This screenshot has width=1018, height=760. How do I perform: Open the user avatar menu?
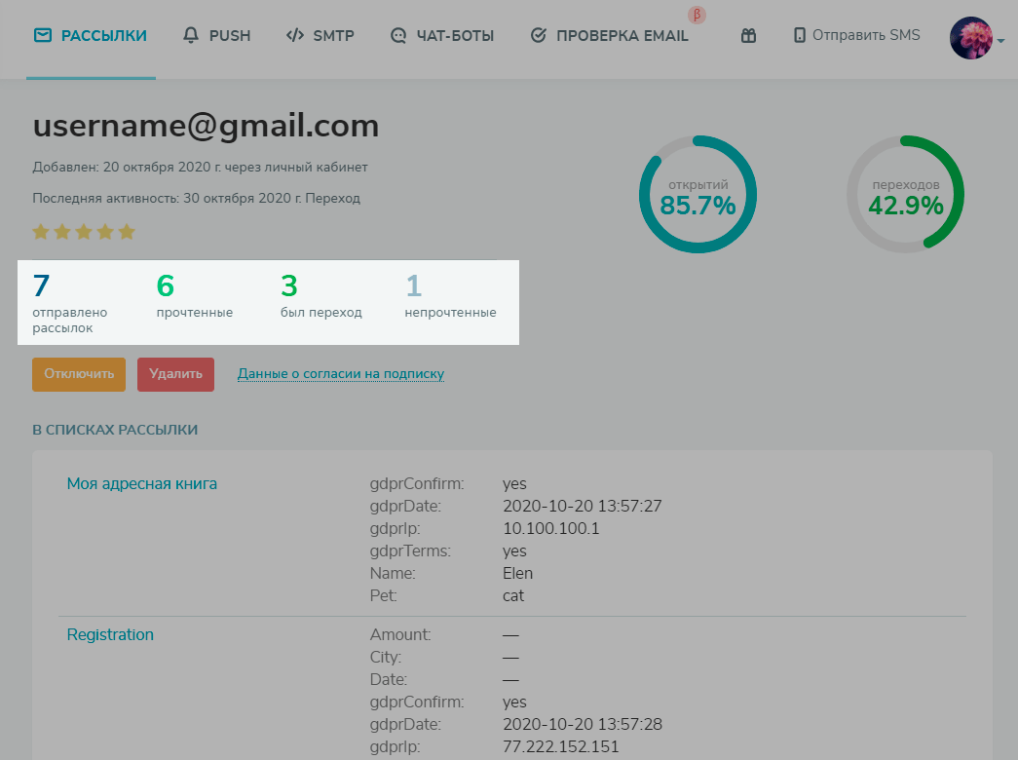click(x=970, y=38)
